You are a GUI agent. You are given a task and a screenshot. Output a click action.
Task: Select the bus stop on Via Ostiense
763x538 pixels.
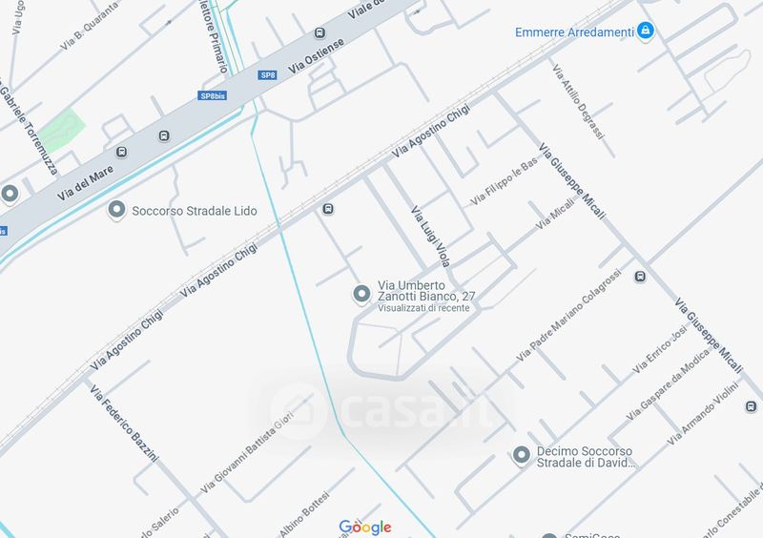pyautogui.click(x=320, y=33)
